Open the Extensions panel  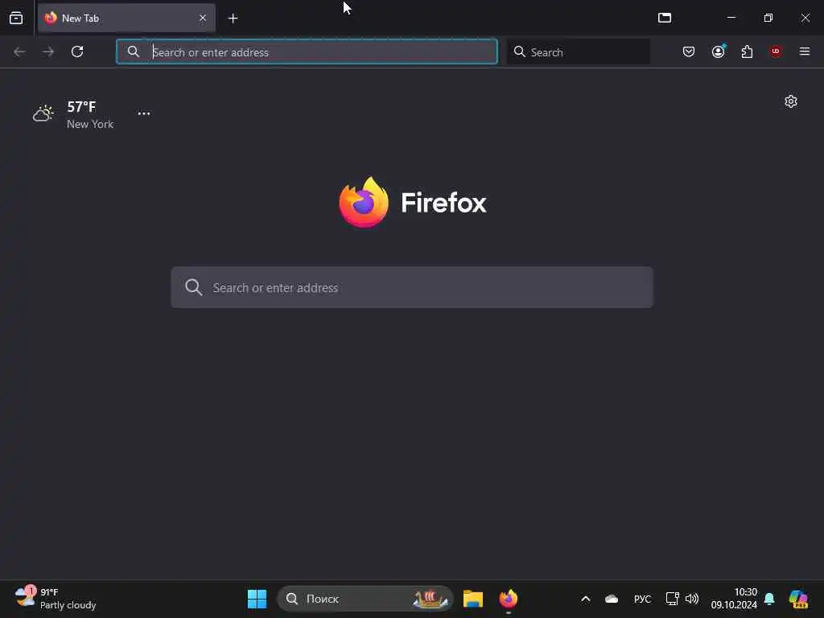pyautogui.click(x=747, y=51)
